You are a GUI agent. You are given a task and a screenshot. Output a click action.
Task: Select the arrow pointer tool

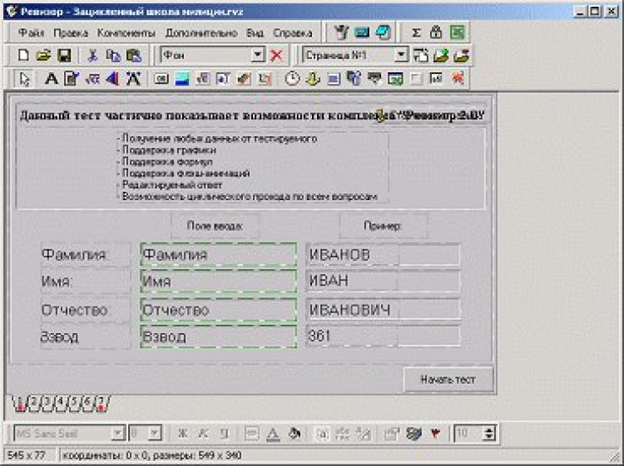(x=25, y=79)
